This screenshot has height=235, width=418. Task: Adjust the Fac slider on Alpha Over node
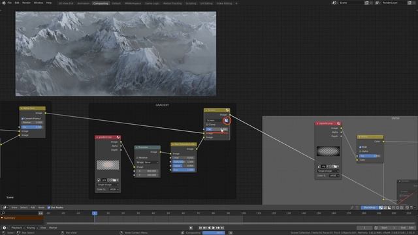[32, 127]
